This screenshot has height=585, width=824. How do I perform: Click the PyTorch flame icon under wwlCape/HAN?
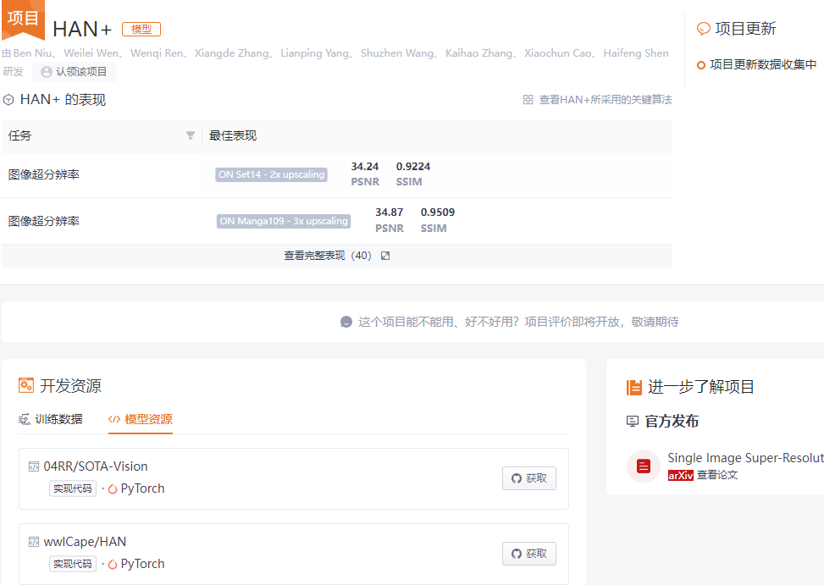(114, 564)
